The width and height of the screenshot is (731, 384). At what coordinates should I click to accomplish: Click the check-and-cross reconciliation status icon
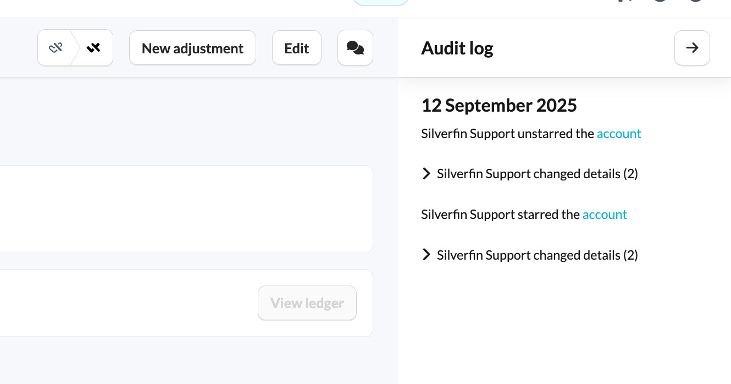(x=93, y=48)
